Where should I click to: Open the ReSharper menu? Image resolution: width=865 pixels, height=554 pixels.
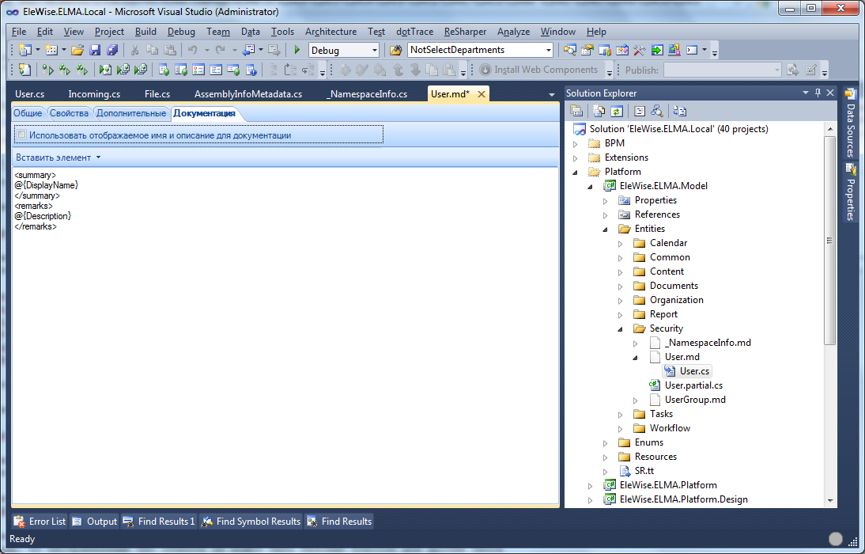[466, 32]
